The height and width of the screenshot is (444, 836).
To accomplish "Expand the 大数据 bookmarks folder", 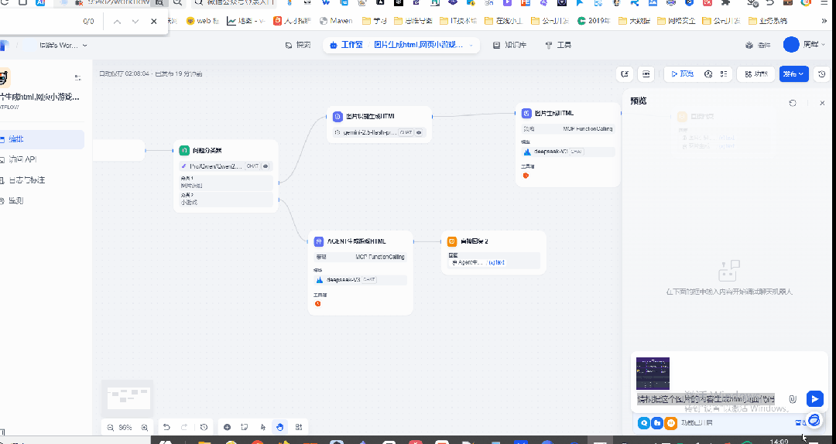I will pyautogui.click(x=635, y=21).
